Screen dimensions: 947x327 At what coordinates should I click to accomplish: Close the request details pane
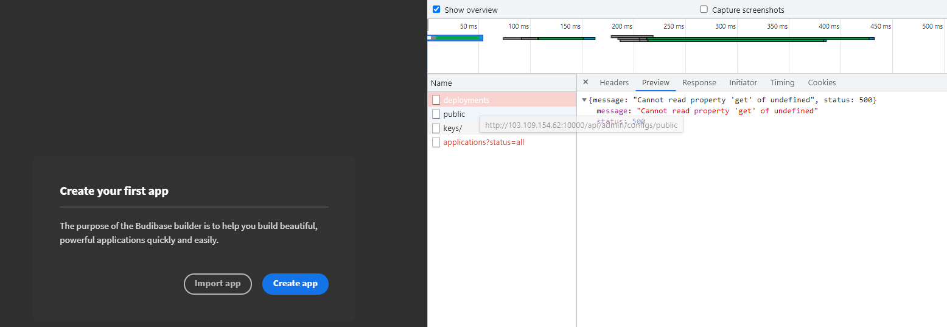tap(585, 82)
